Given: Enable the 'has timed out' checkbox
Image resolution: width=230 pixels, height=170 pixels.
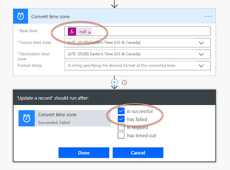Looking at the screenshot, I should (121, 135).
